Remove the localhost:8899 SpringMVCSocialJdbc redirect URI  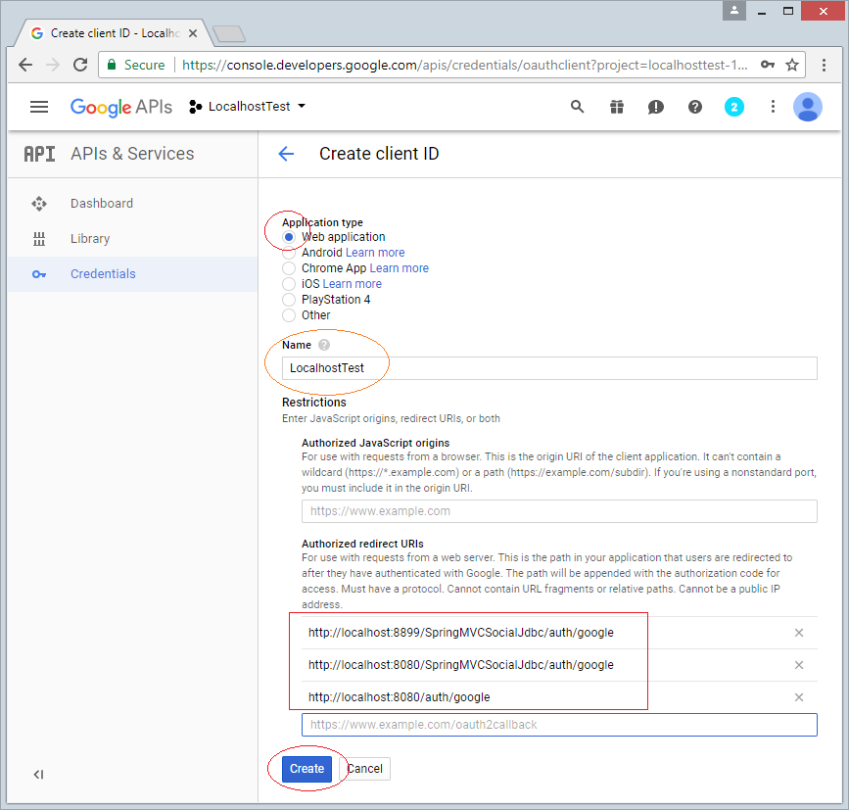[x=799, y=633]
